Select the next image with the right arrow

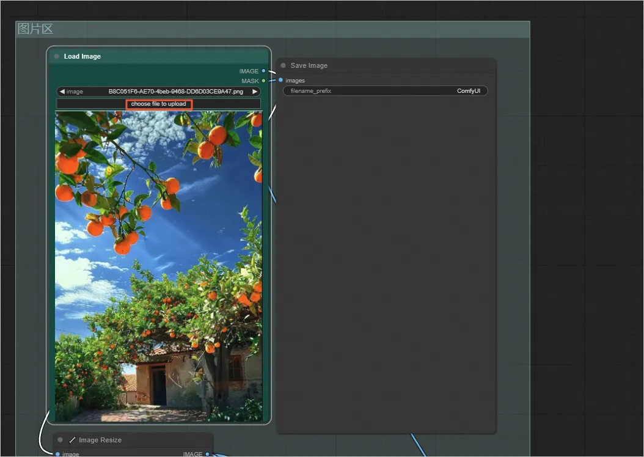click(255, 92)
